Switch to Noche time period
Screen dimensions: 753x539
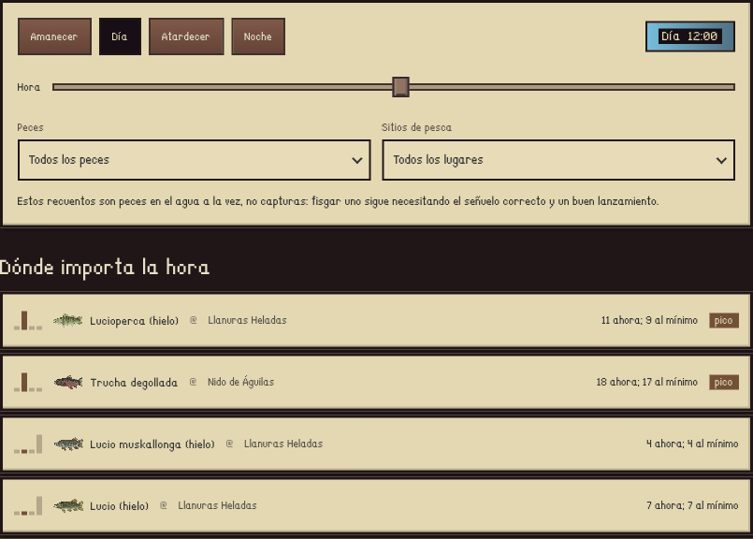click(x=258, y=36)
